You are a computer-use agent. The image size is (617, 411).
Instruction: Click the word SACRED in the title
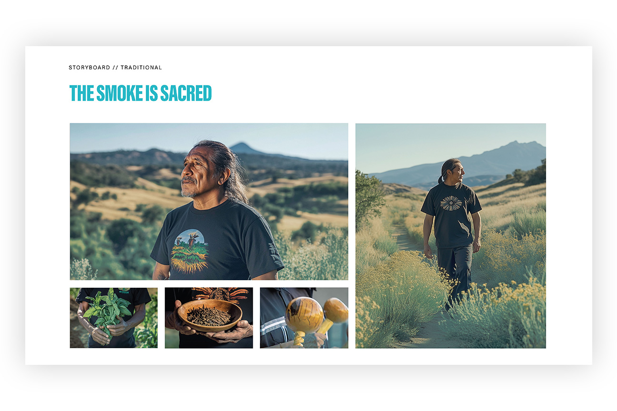tap(186, 93)
